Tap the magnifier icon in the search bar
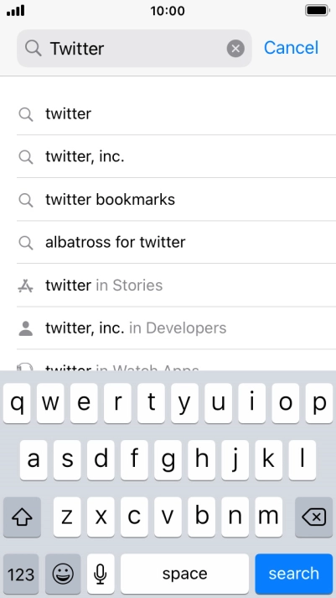 click(34, 49)
